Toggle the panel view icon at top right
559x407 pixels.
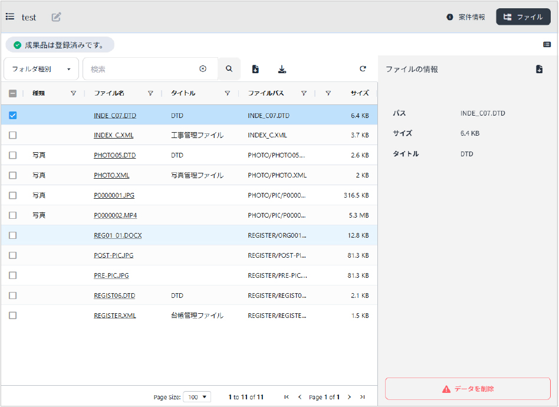coord(547,45)
